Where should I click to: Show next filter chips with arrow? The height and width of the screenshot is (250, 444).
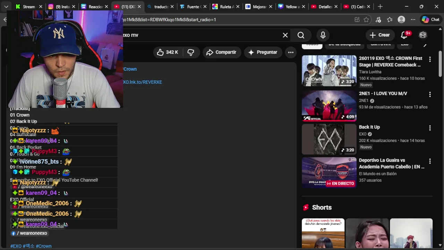click(425, 45)
